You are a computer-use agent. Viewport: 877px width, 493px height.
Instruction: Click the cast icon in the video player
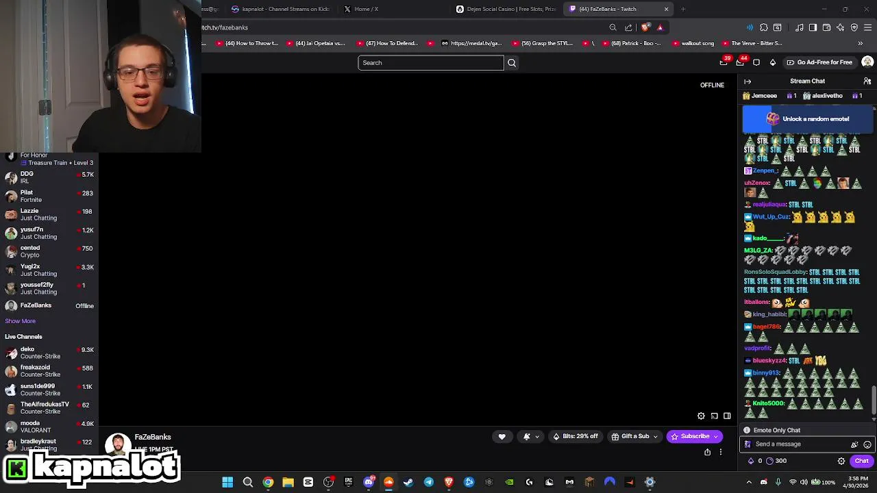pyautogui.click(x=714, y=416)
